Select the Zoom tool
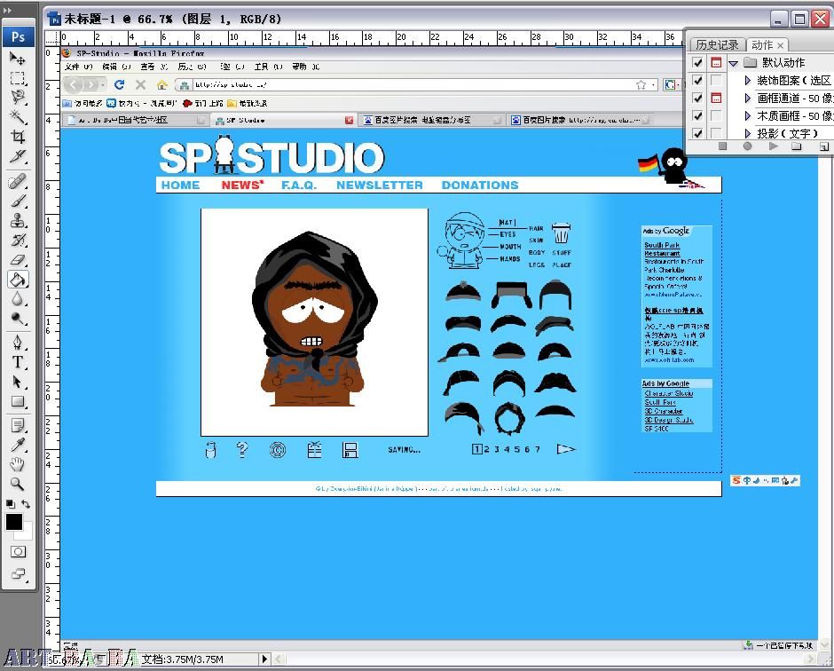This screenshot has width=834, height=671. 18,484
